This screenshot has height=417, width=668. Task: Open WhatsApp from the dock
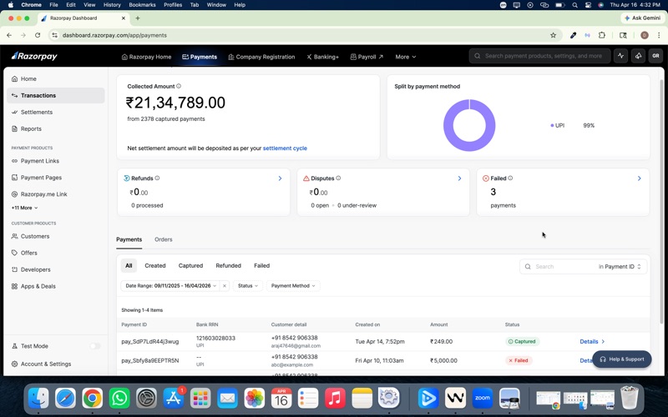(119, 399)
